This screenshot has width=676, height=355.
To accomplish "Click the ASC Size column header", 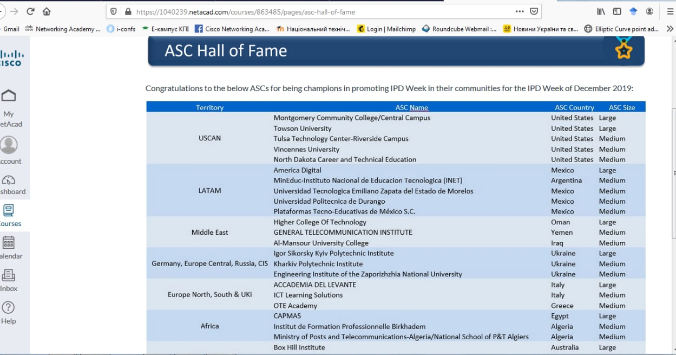I will tap(622, 107).
